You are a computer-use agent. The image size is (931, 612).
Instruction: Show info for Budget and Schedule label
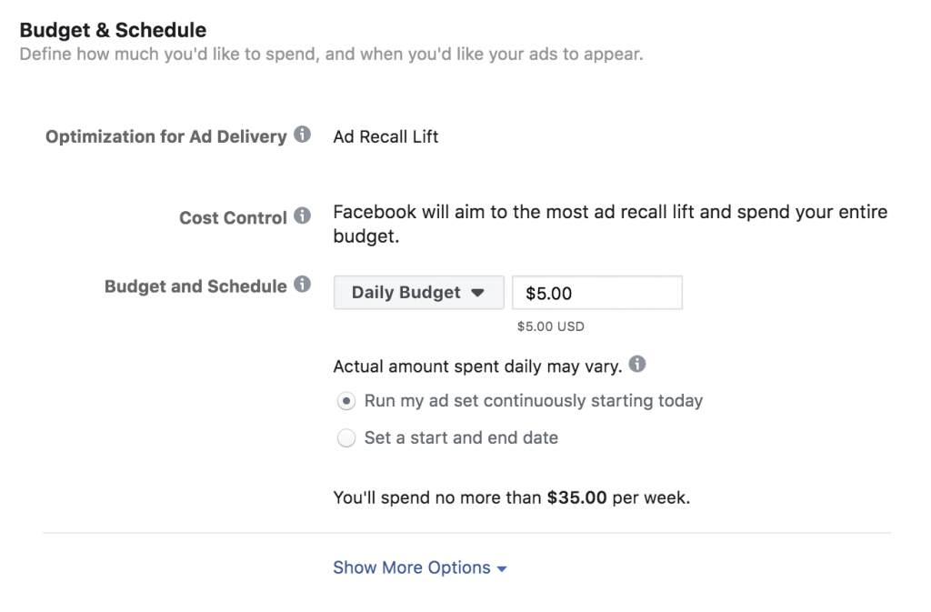pos(302,285)
